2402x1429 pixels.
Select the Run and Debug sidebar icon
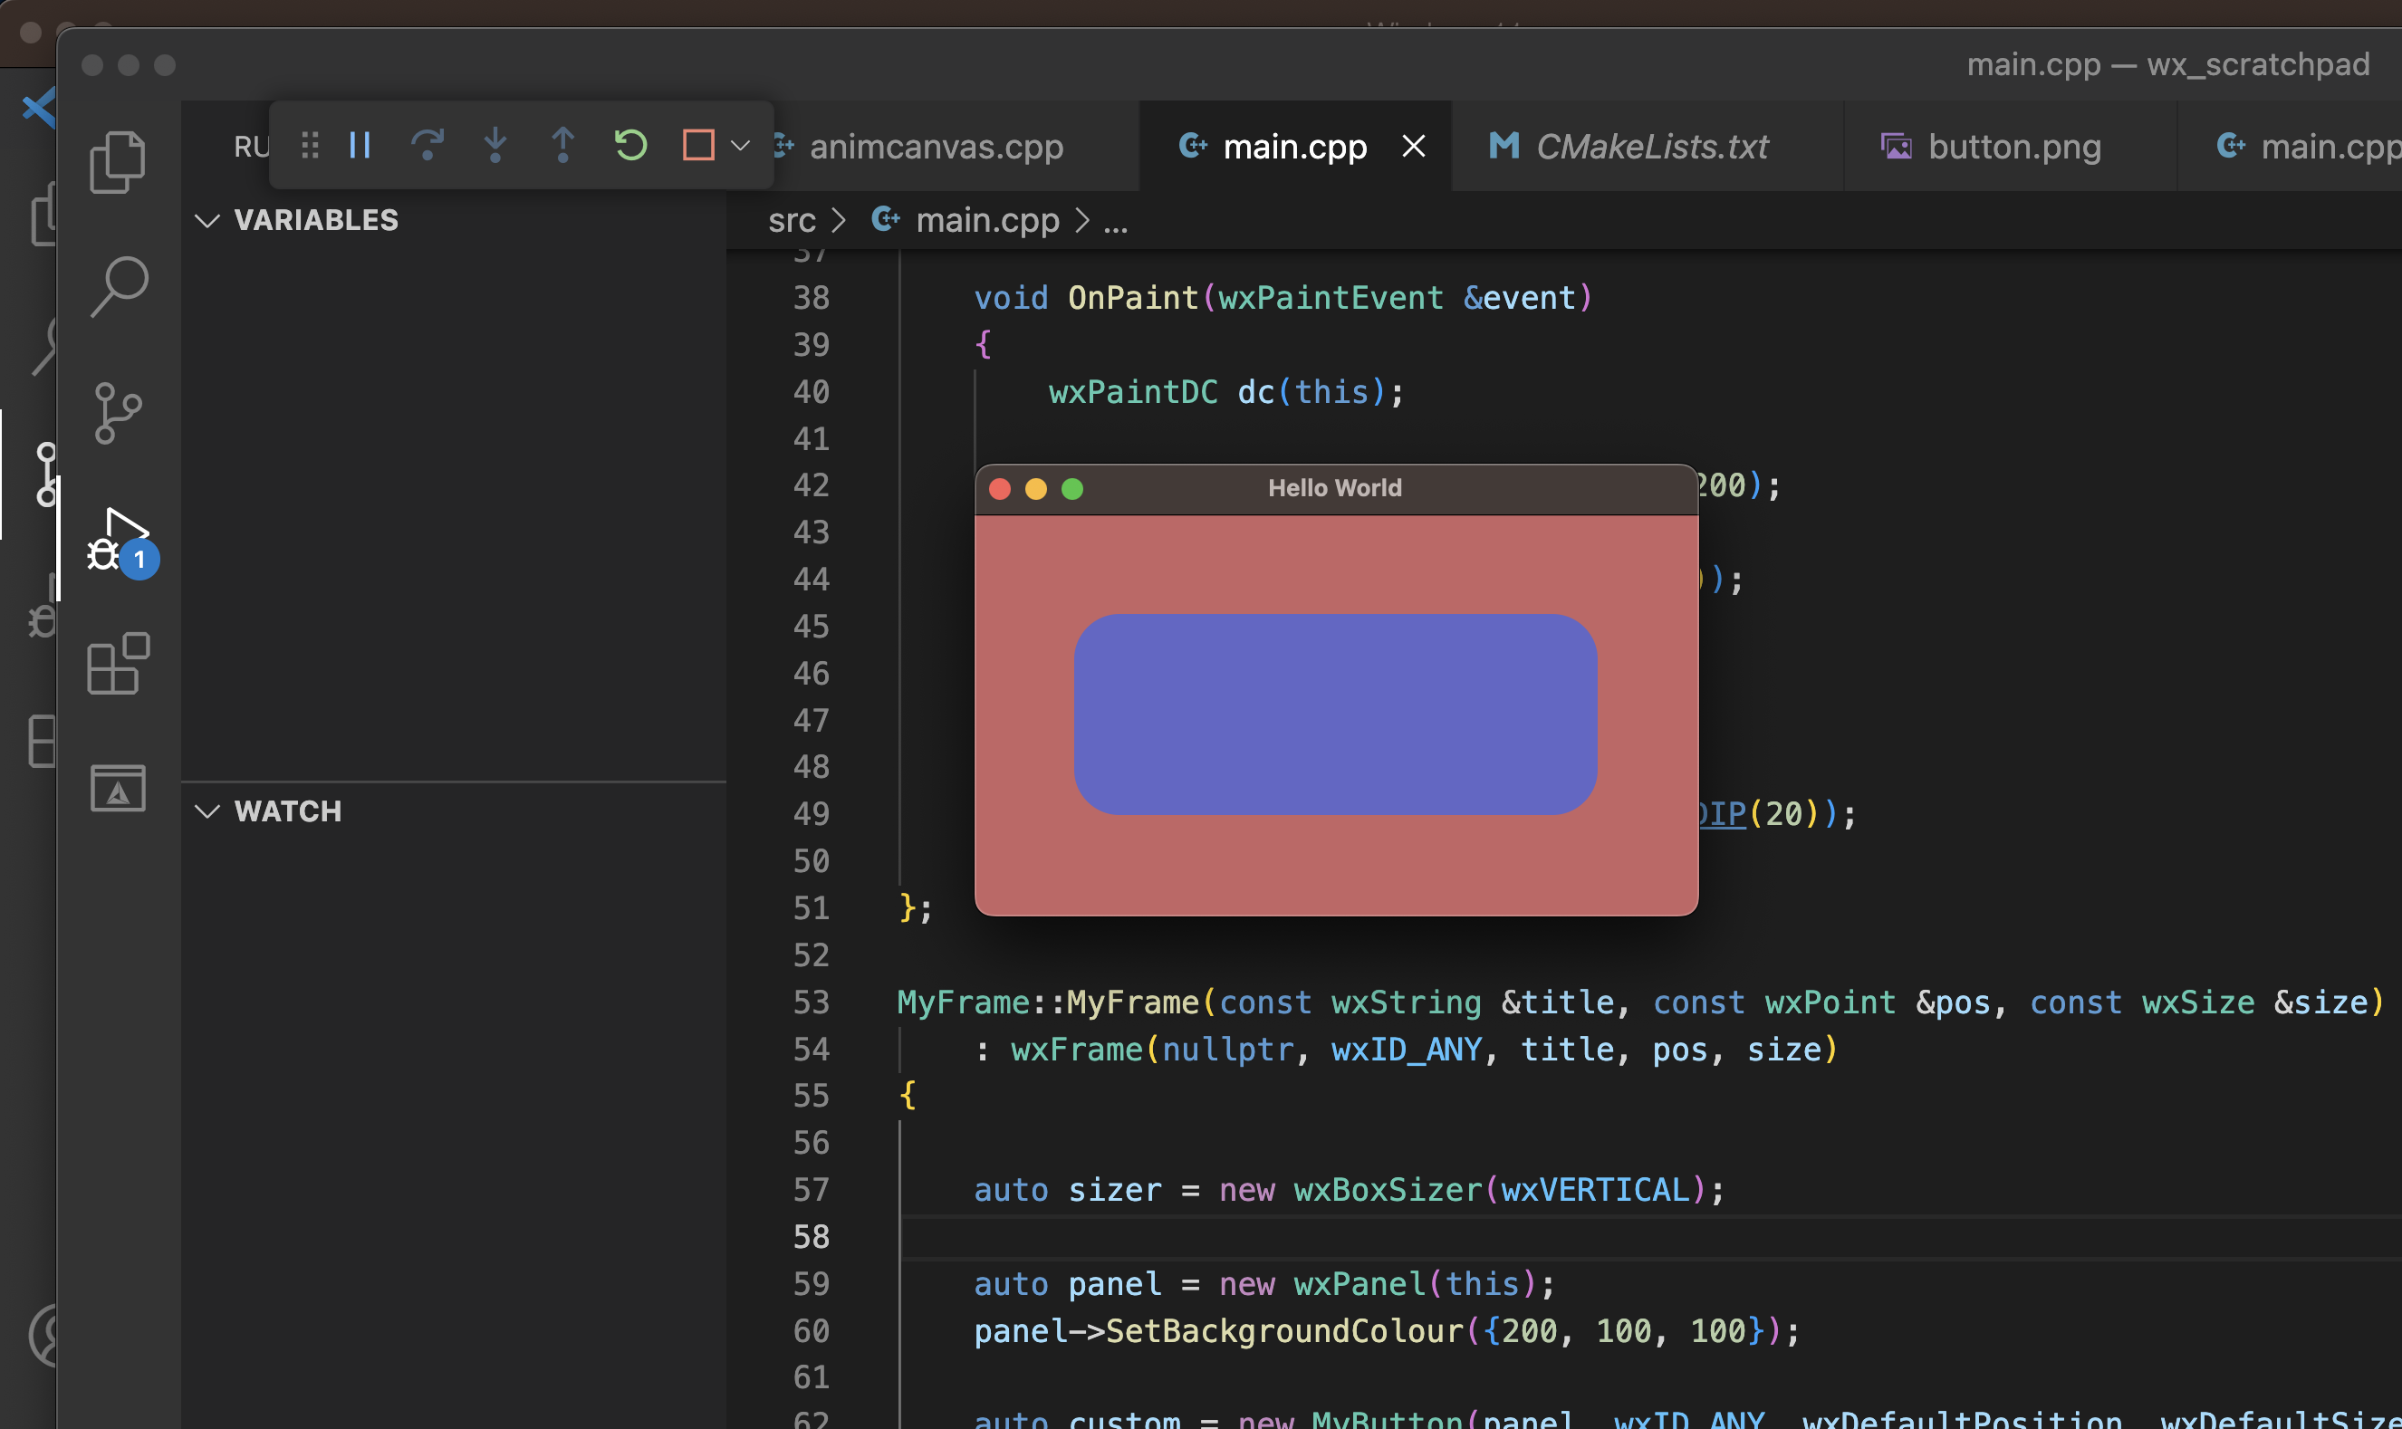(x=117, y=539)
